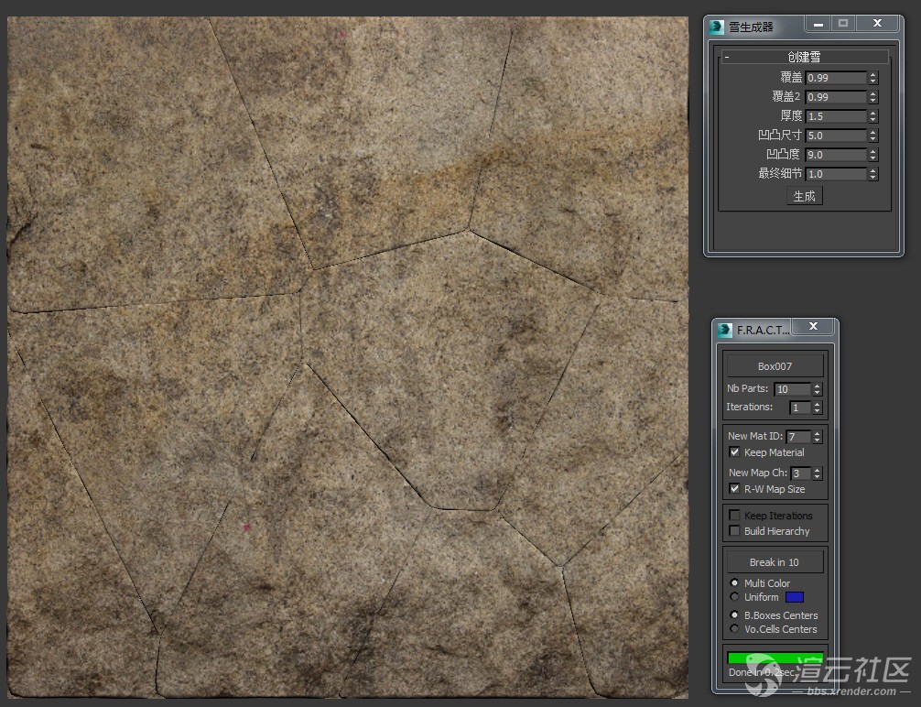Enable the Build Hierarchy checkbox
The image size is (921, 707).
pos(734,530)
